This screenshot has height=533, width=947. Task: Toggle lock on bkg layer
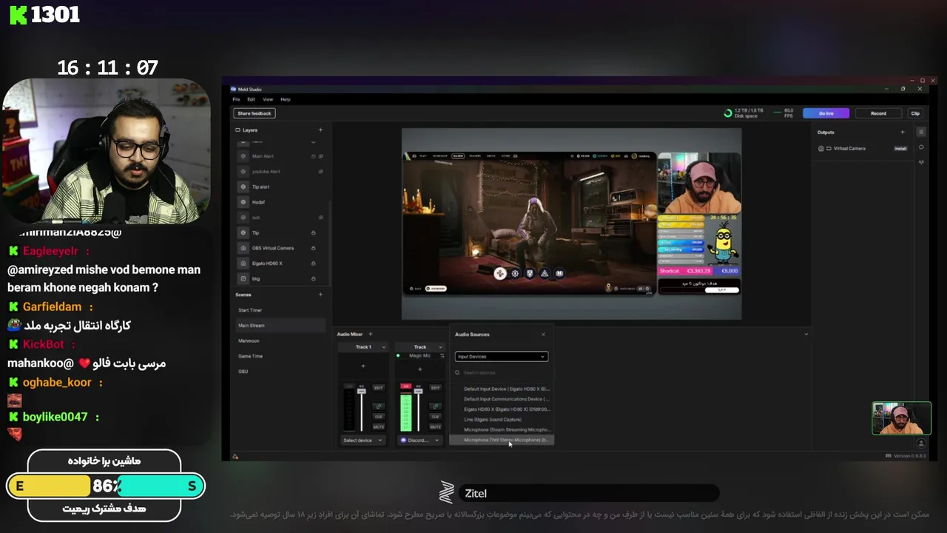point(314,278)
